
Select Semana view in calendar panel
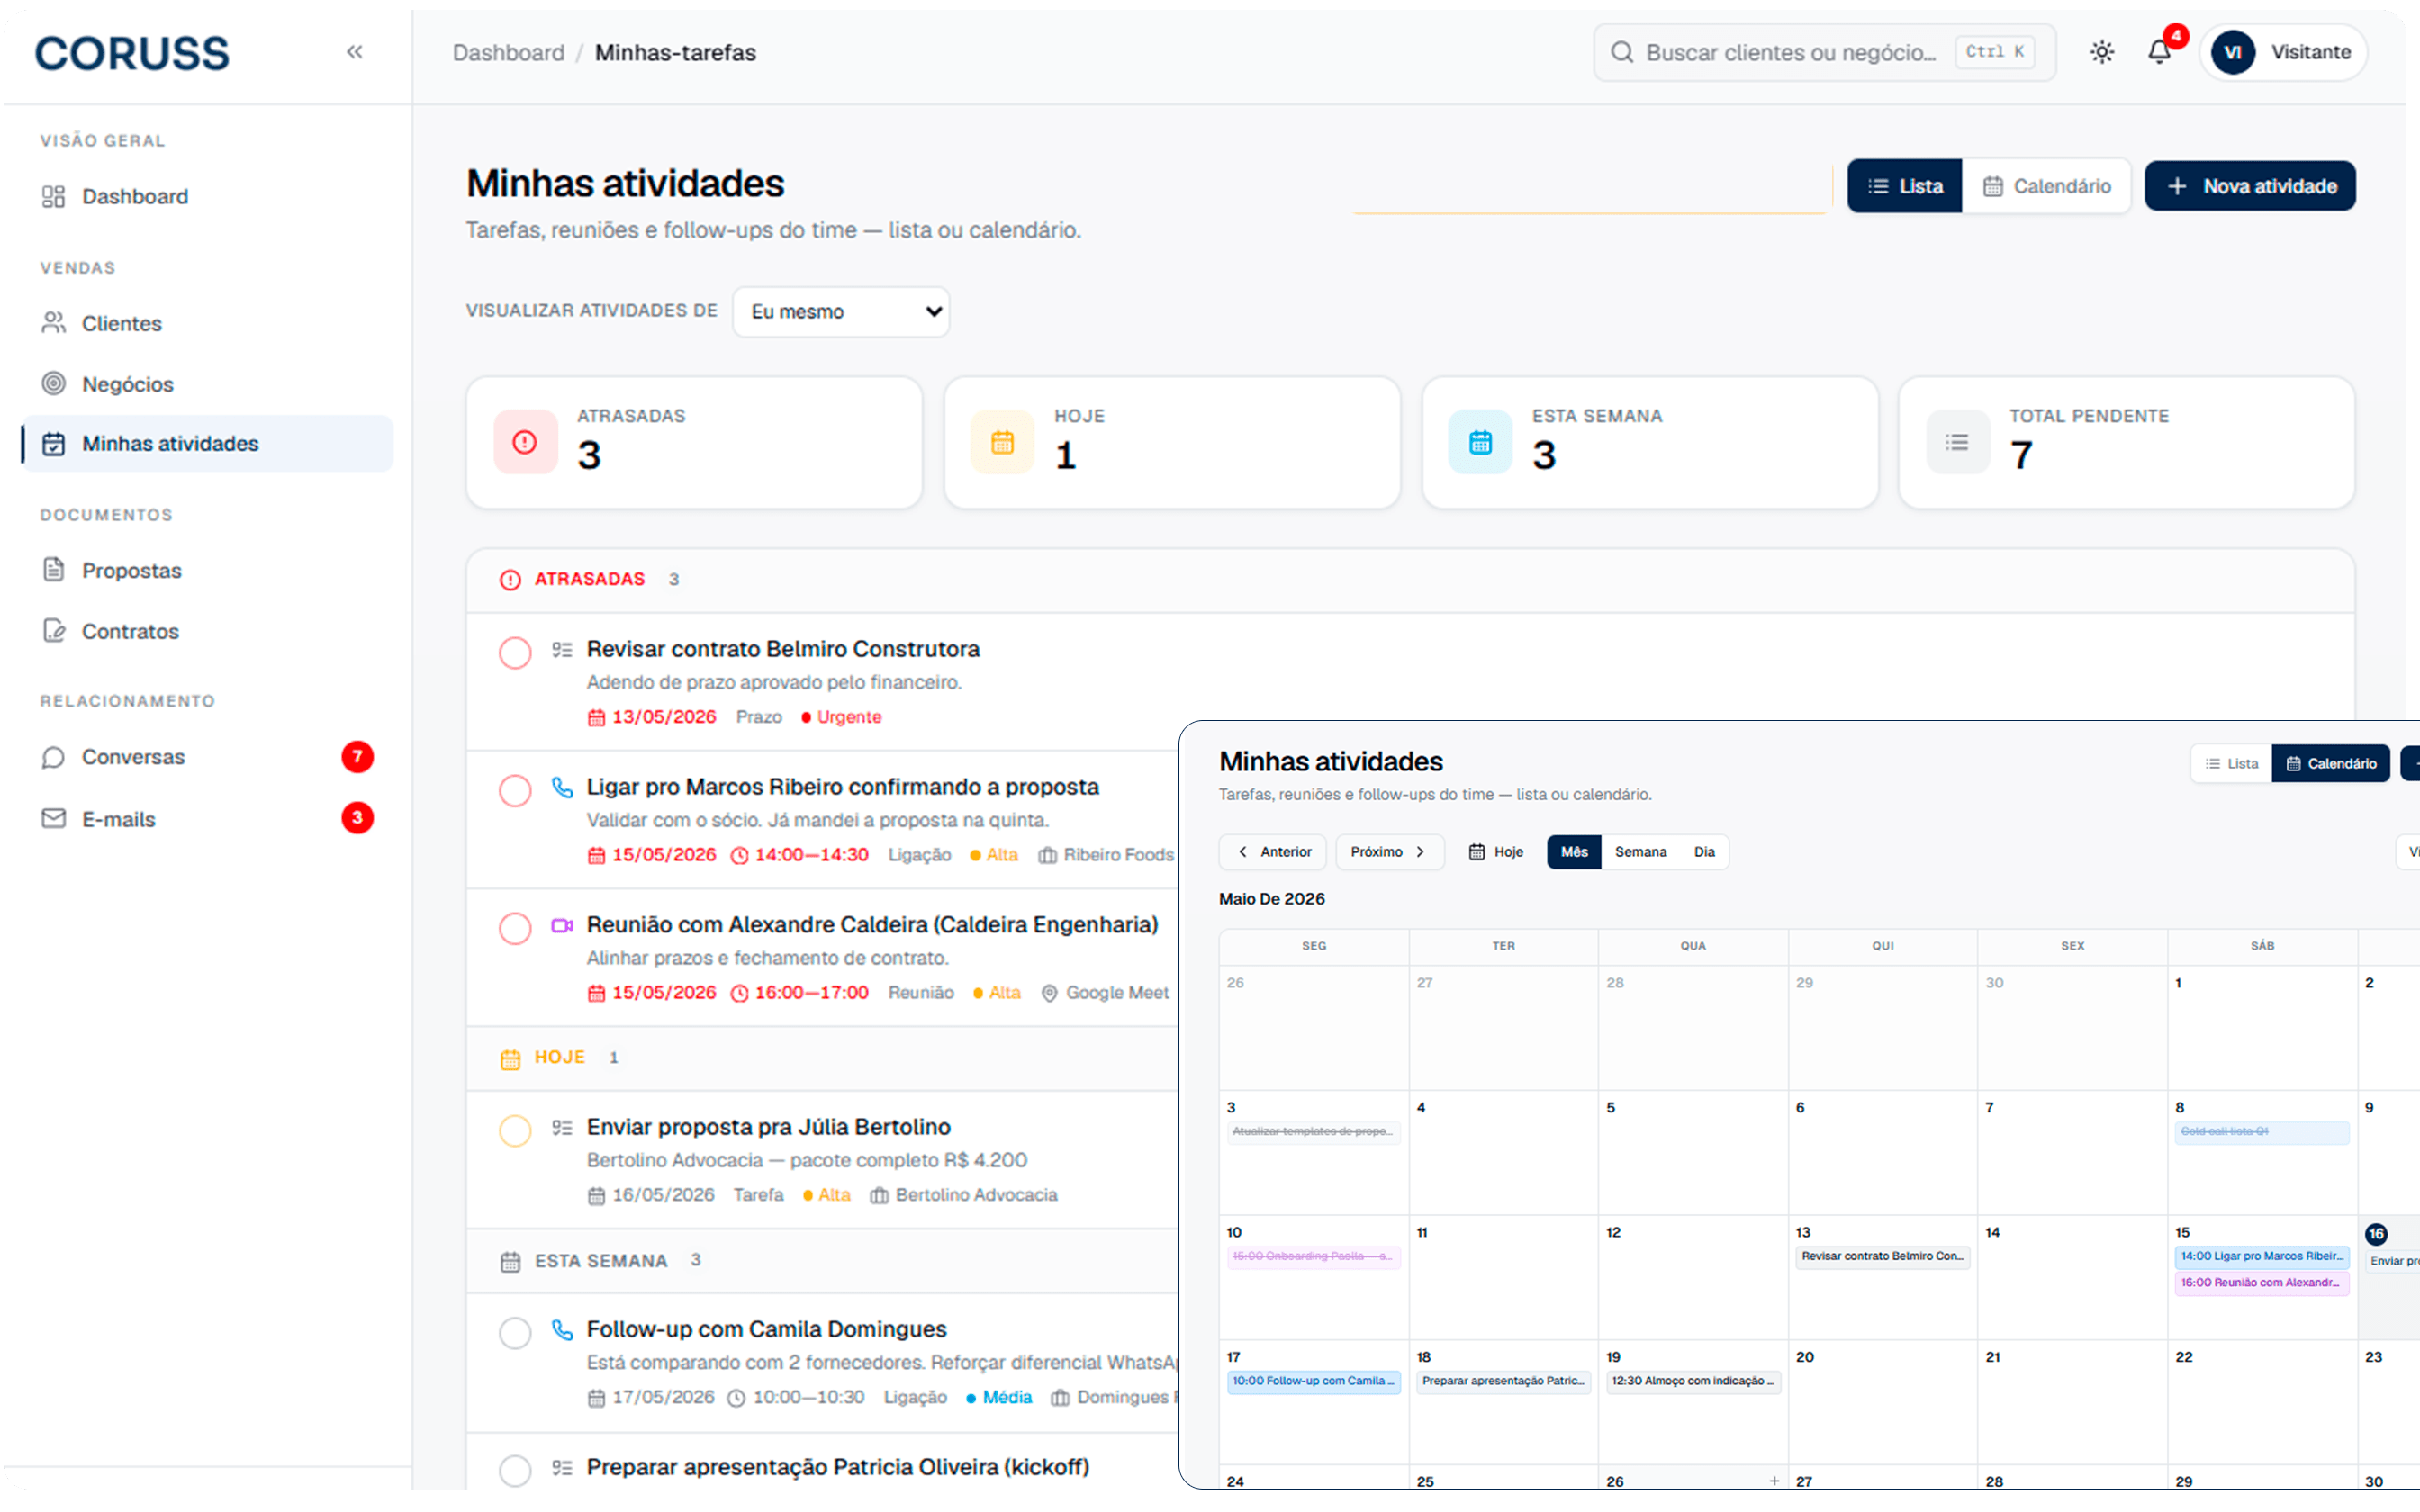pyautogui.click(x=1641, y=852)
